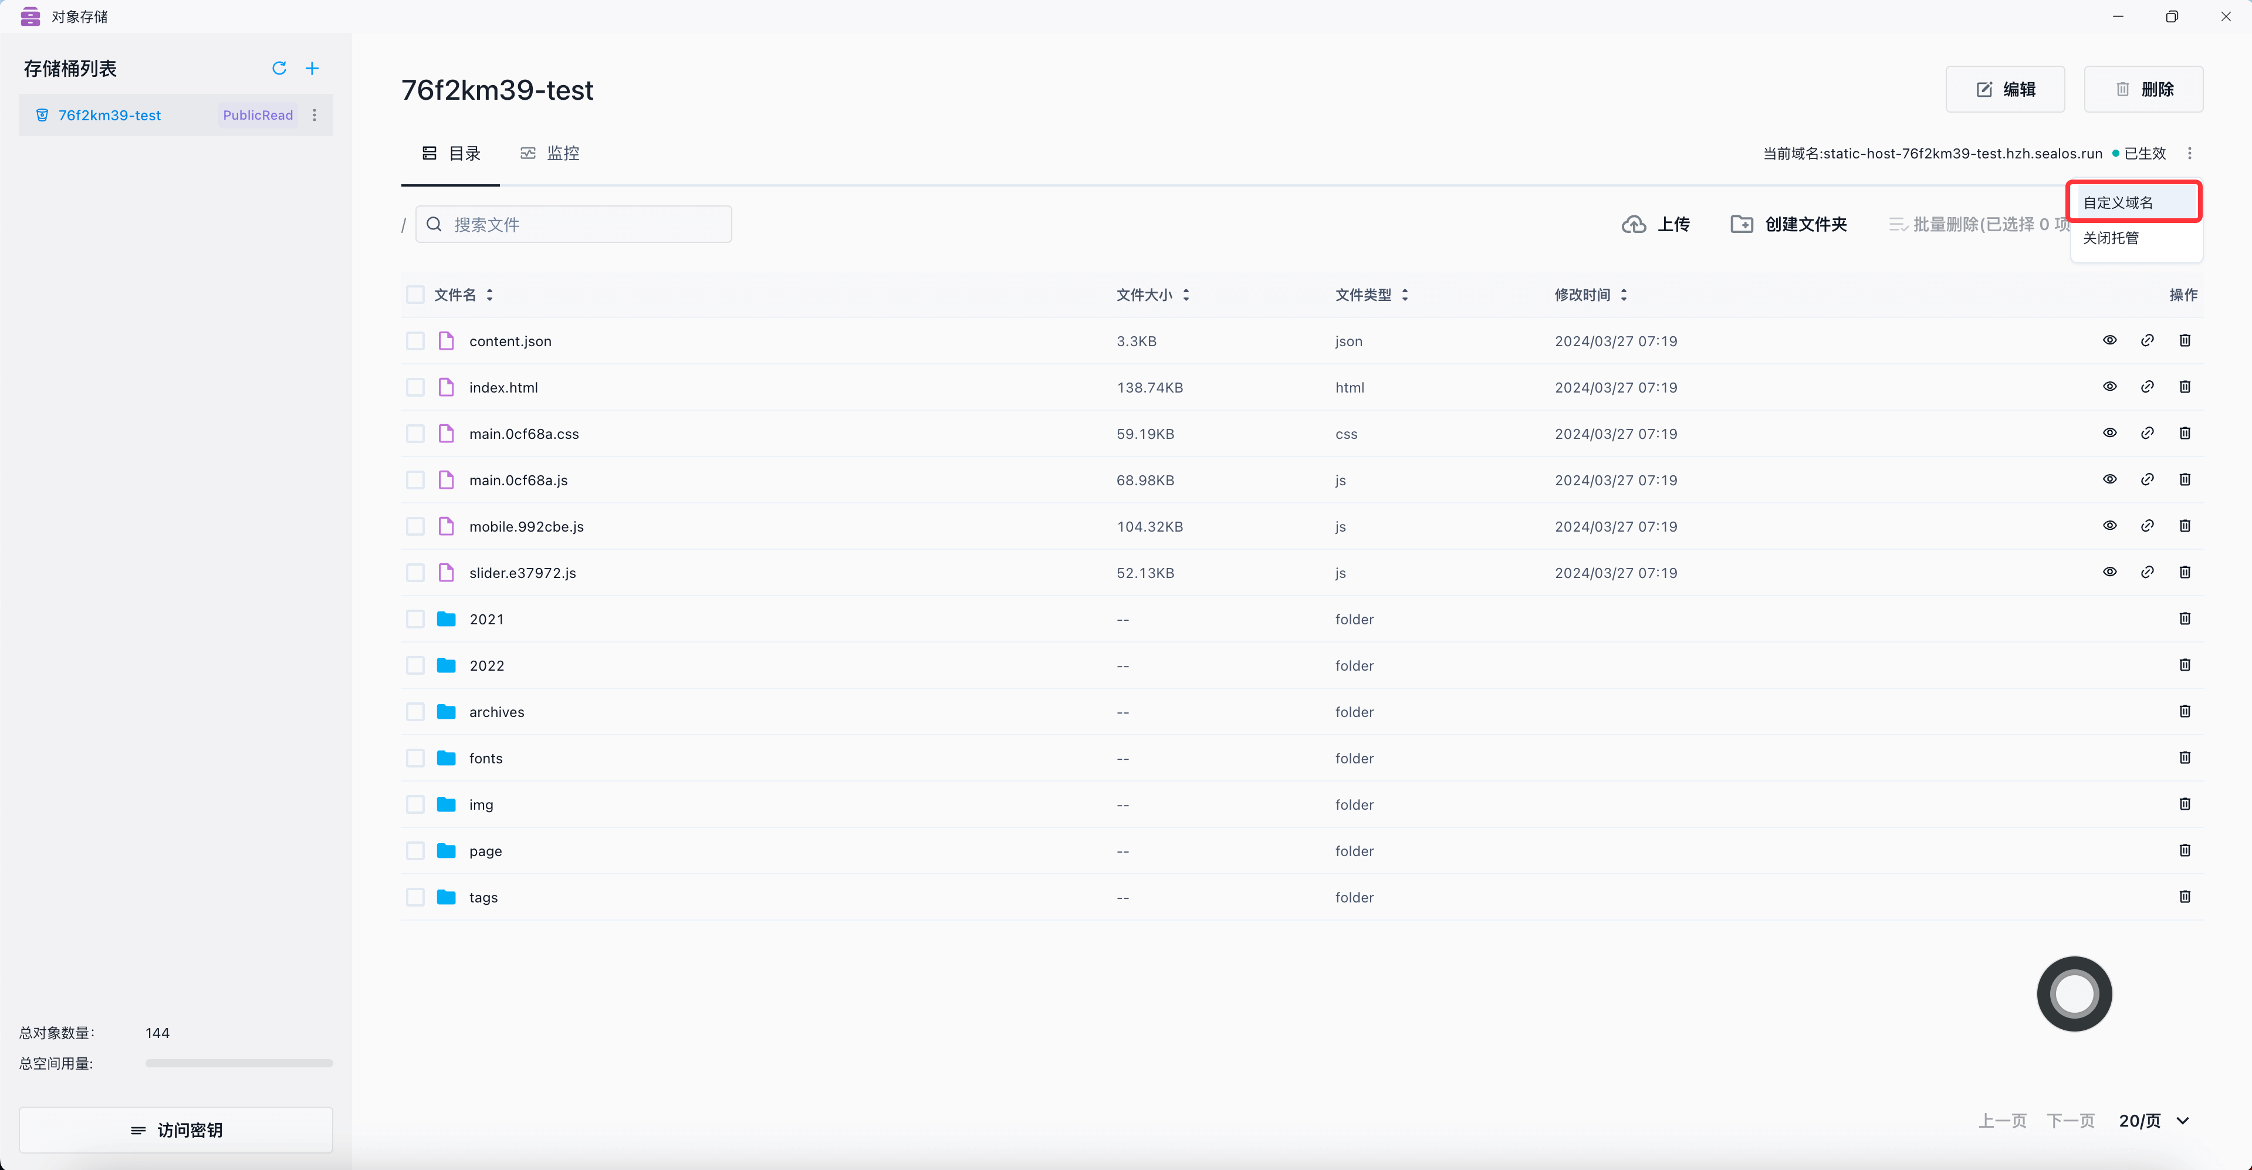Image resolution: width=2252 pixels, height=1170 pixels.
Task: Preview main.0cf68a.css with eye icon
Action: tap(2109, 433)
